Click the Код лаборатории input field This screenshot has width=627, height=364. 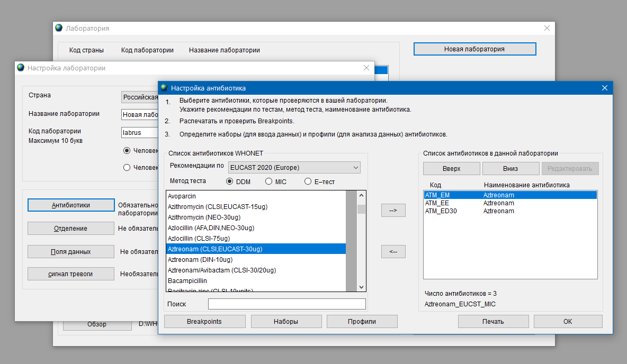click(x=140, y=133)
